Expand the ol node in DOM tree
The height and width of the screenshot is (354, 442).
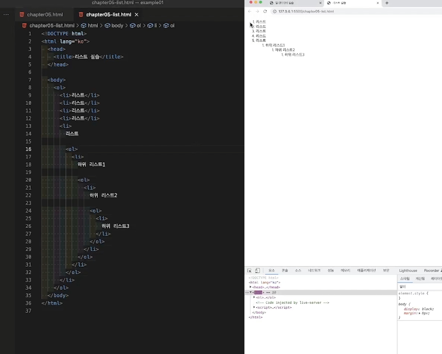[254, 297]
